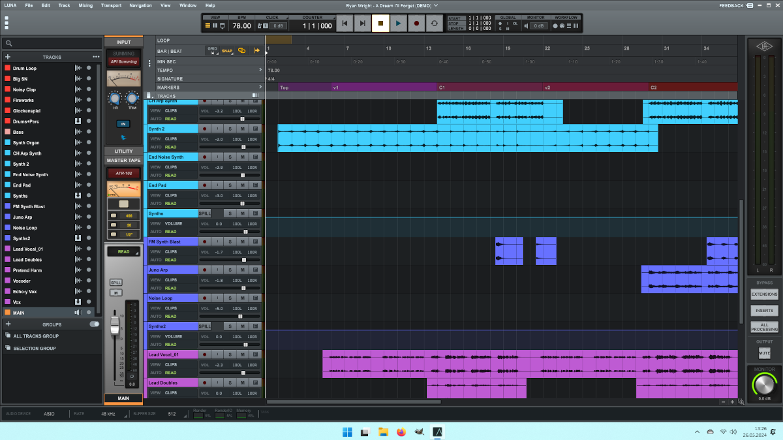Screen dimensions: 783x440
Task: Click the ALL PROCESSING bypass button
Action: [x=764, y=327]
